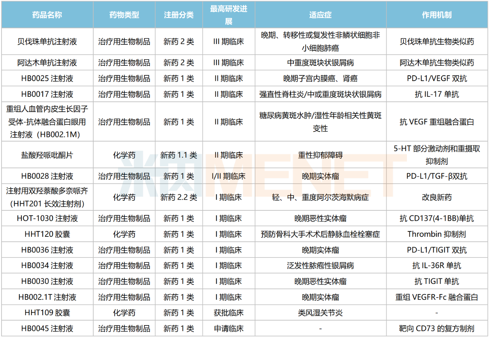Click the 阿达木单抗生物类似药 cell
489x337 pixels.
pos(437,62)
